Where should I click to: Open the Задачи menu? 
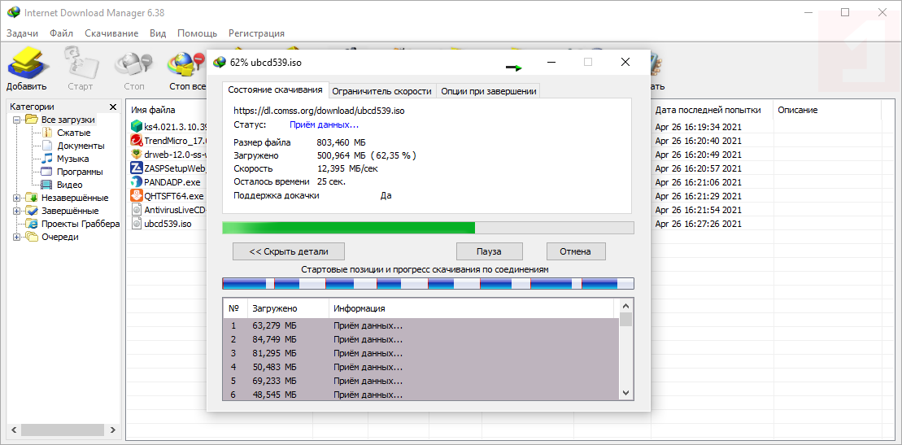tap(23, 33)
